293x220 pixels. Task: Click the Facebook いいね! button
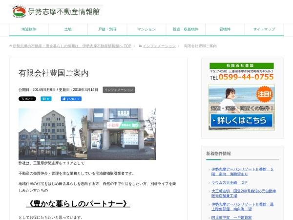[x=71, y=99]
